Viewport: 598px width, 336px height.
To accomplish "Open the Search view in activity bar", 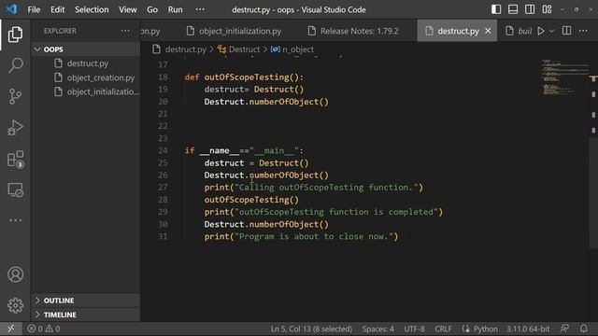I will 15,65.
